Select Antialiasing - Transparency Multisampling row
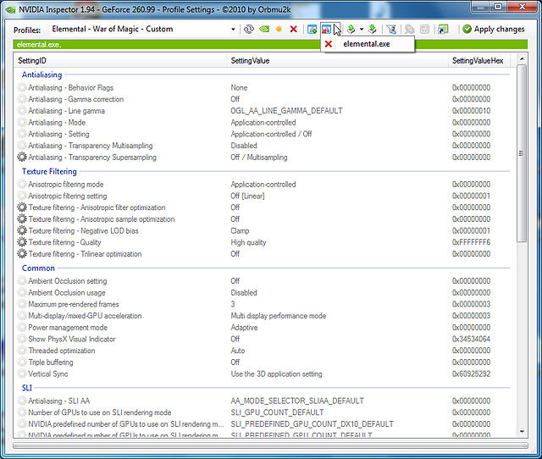 point(264,146)
